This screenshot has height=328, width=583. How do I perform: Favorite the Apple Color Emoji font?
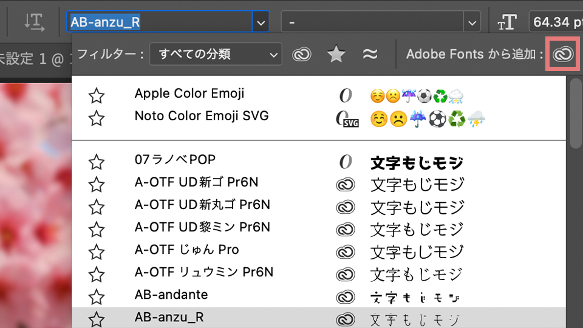click(x=97, y=95)
